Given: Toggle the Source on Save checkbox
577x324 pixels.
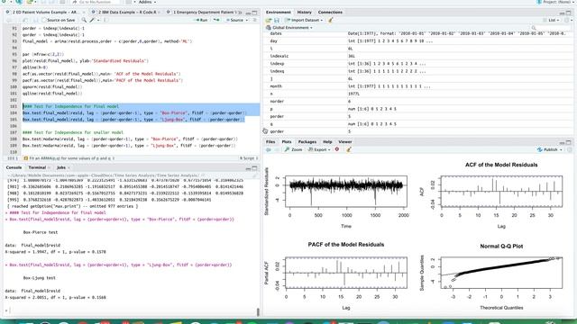Looking at the screenshot, I should pos(44,20).
